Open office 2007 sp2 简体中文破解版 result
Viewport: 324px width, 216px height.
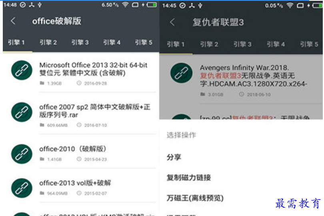[95, 111]
